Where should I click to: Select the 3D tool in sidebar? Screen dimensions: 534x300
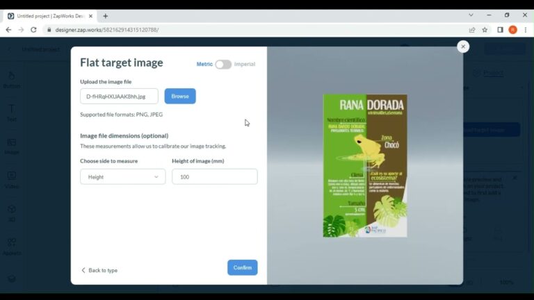pyautogui.click(x=12, y=214)
